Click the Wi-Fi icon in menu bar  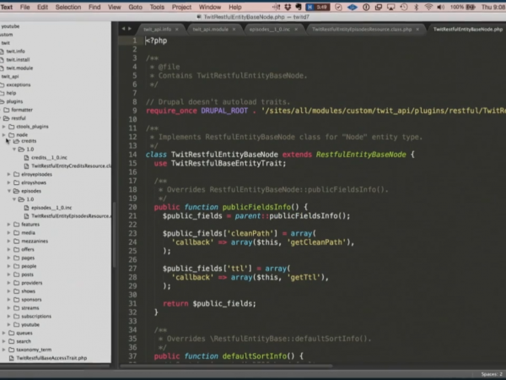[428, 7]
